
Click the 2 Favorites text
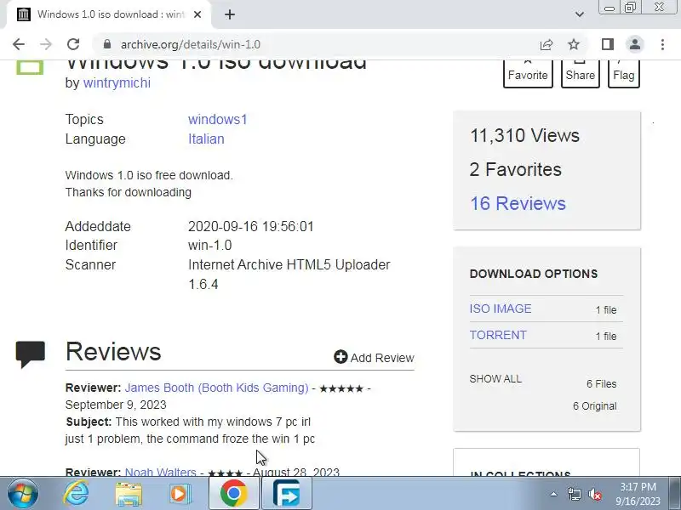(x=516, y=169)
